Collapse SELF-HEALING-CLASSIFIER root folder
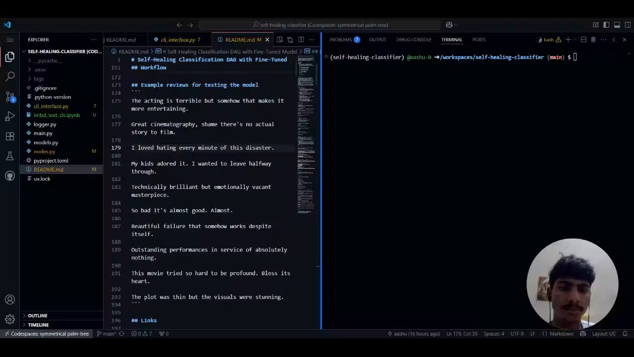 click(61, 52)
